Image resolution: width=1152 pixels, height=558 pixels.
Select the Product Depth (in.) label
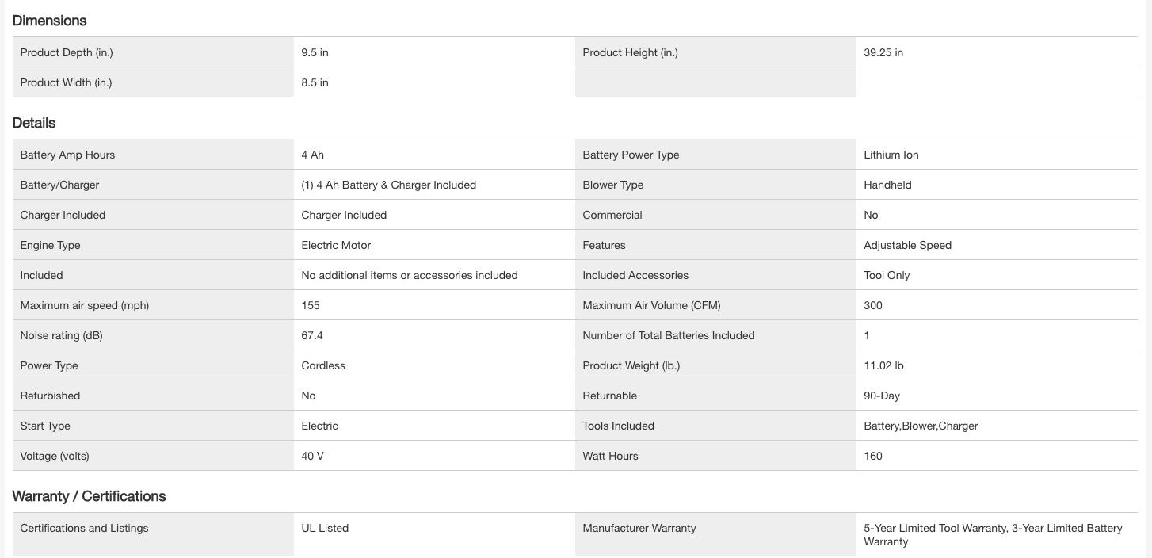(x=67, y=53)
